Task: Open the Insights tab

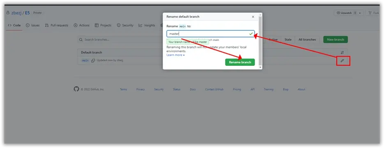Action: (x=147, y=25)
